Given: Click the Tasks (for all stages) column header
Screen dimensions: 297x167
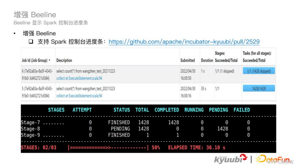Looking at the screenshot, I should pos(257,57).
